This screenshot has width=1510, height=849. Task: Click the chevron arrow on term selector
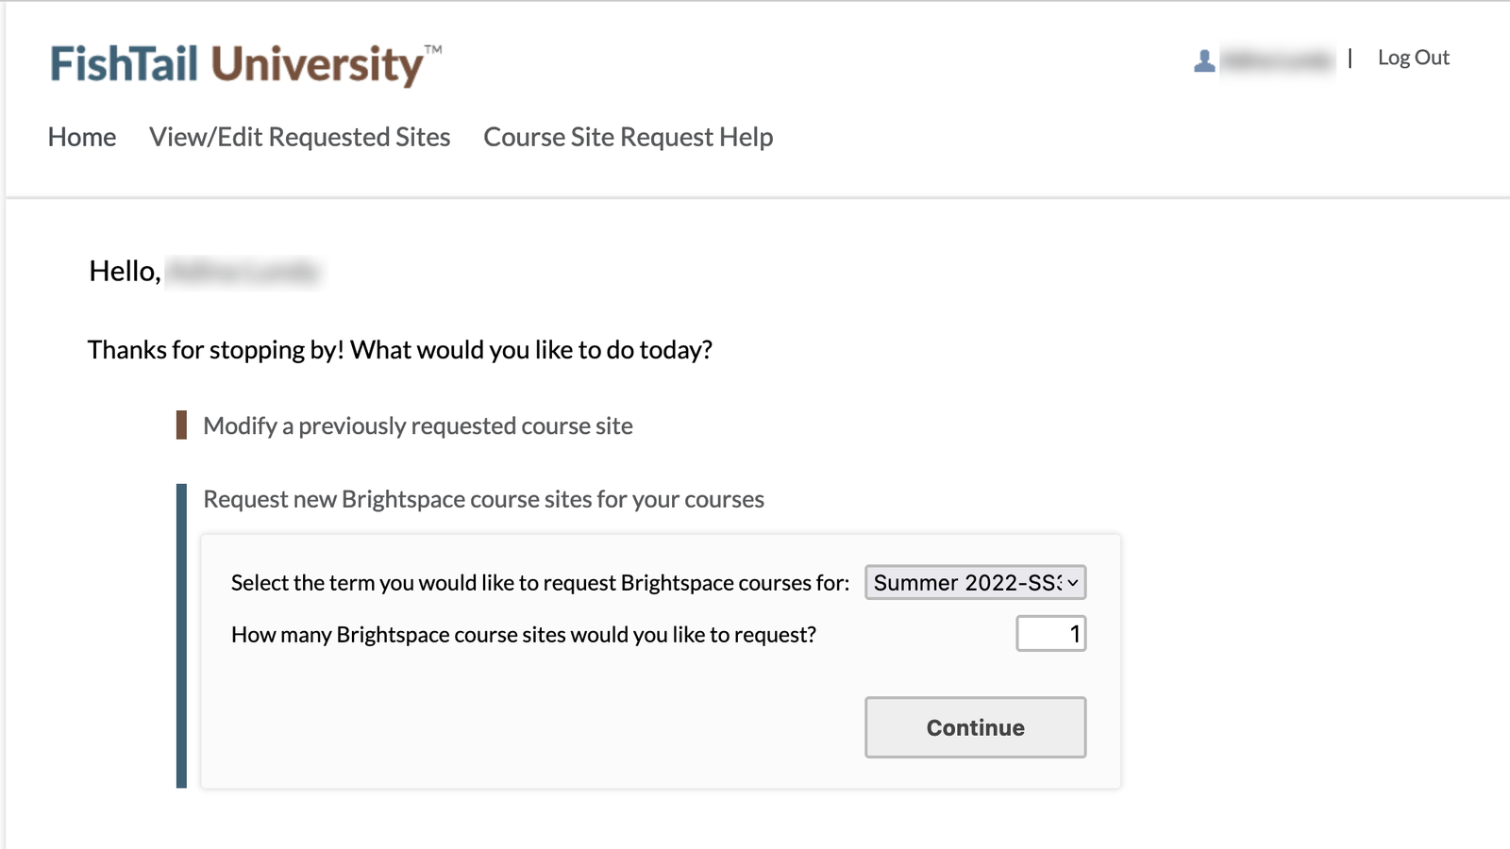(1073, 583)
